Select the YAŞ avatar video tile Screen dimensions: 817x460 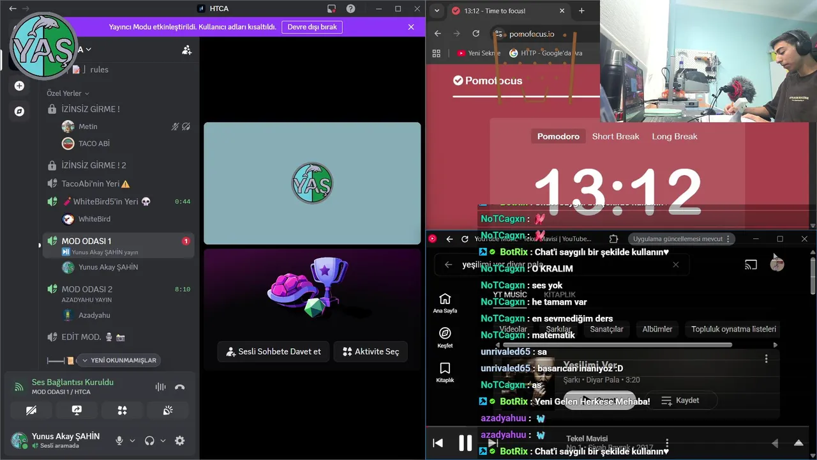312,183
